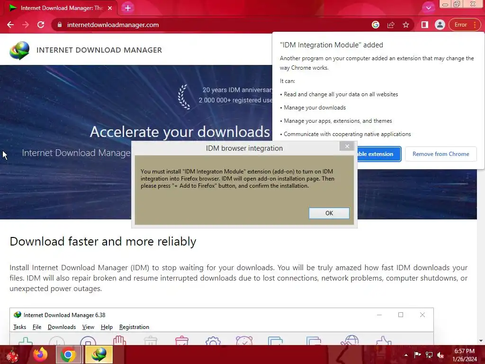
Task: Click the Error menu button in Chrome
Action: 465,25
